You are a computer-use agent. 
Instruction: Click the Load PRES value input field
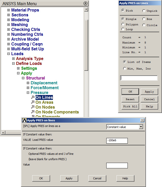[117, 141]
